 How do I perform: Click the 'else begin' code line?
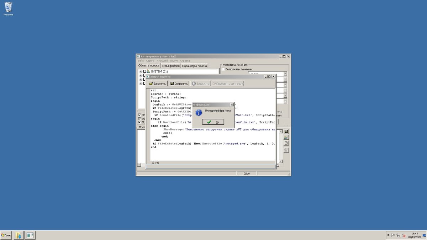pyautogui.click(x=159, y=126)
